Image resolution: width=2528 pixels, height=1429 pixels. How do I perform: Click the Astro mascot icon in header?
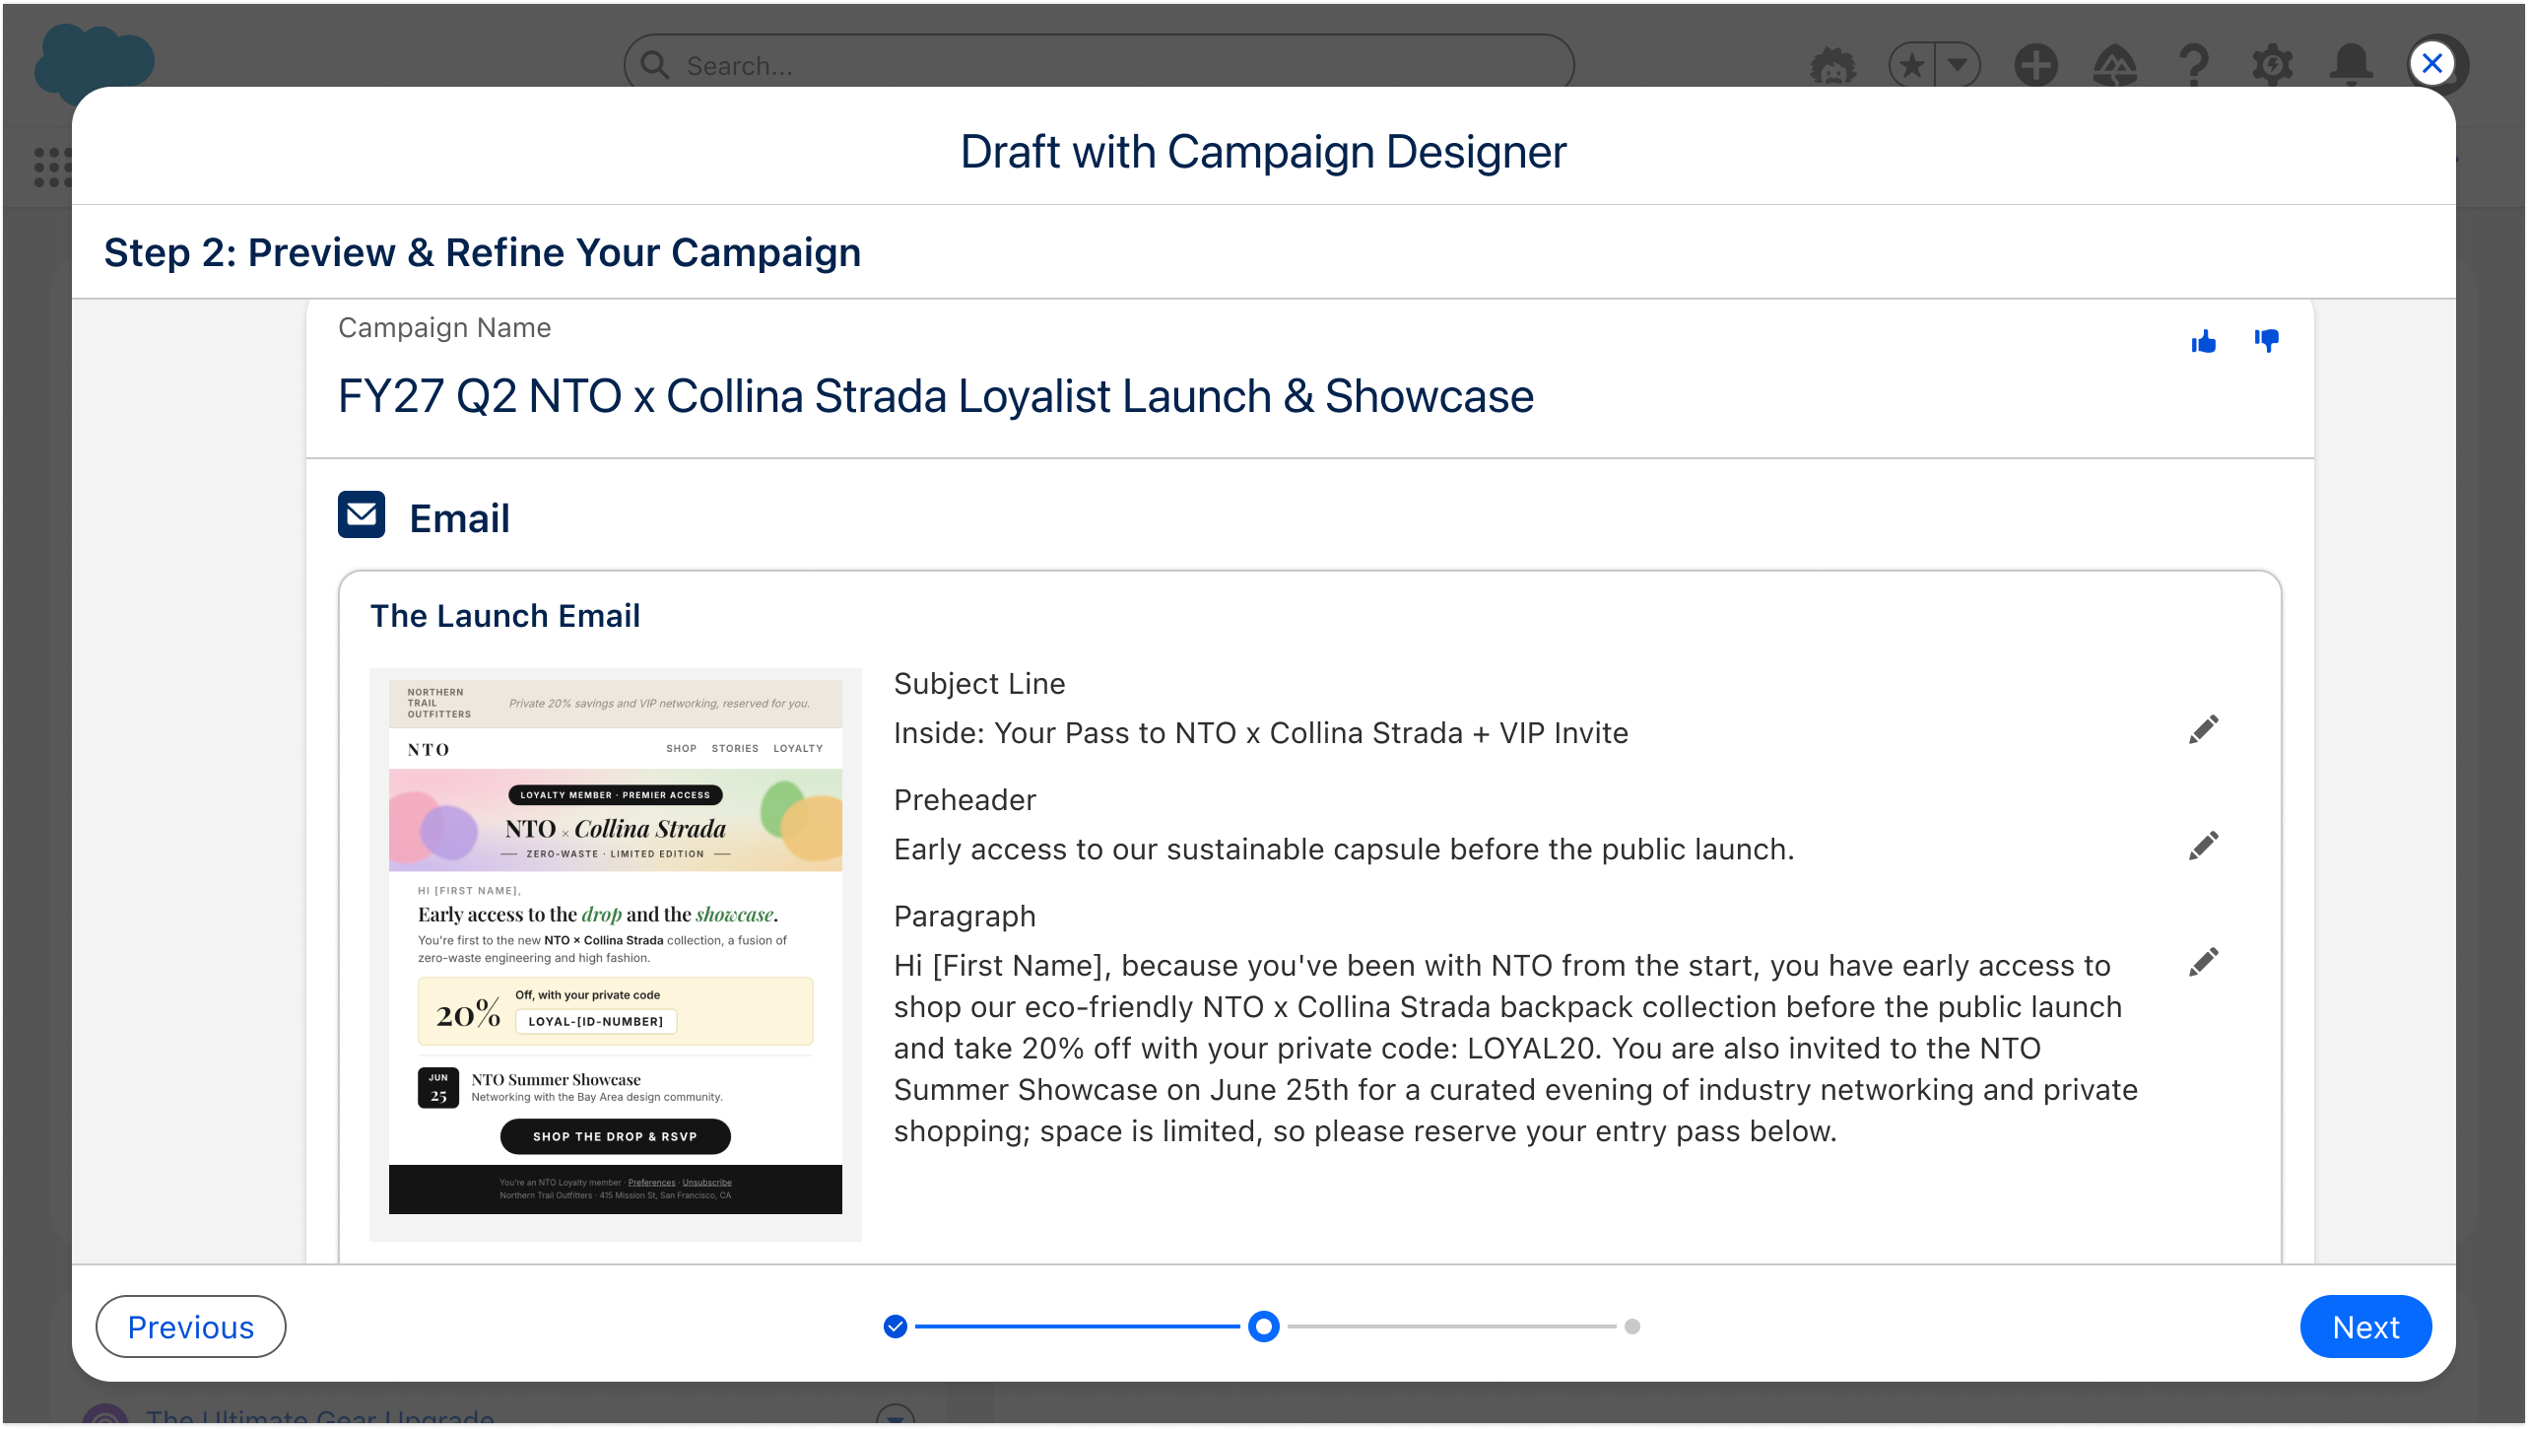tap(1833, 66)
